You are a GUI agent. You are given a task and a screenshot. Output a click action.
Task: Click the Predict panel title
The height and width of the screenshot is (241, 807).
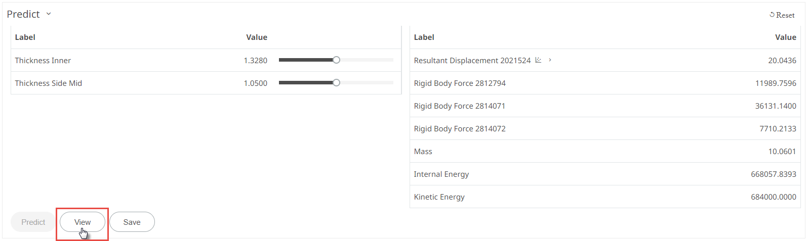tap(23, 14)
